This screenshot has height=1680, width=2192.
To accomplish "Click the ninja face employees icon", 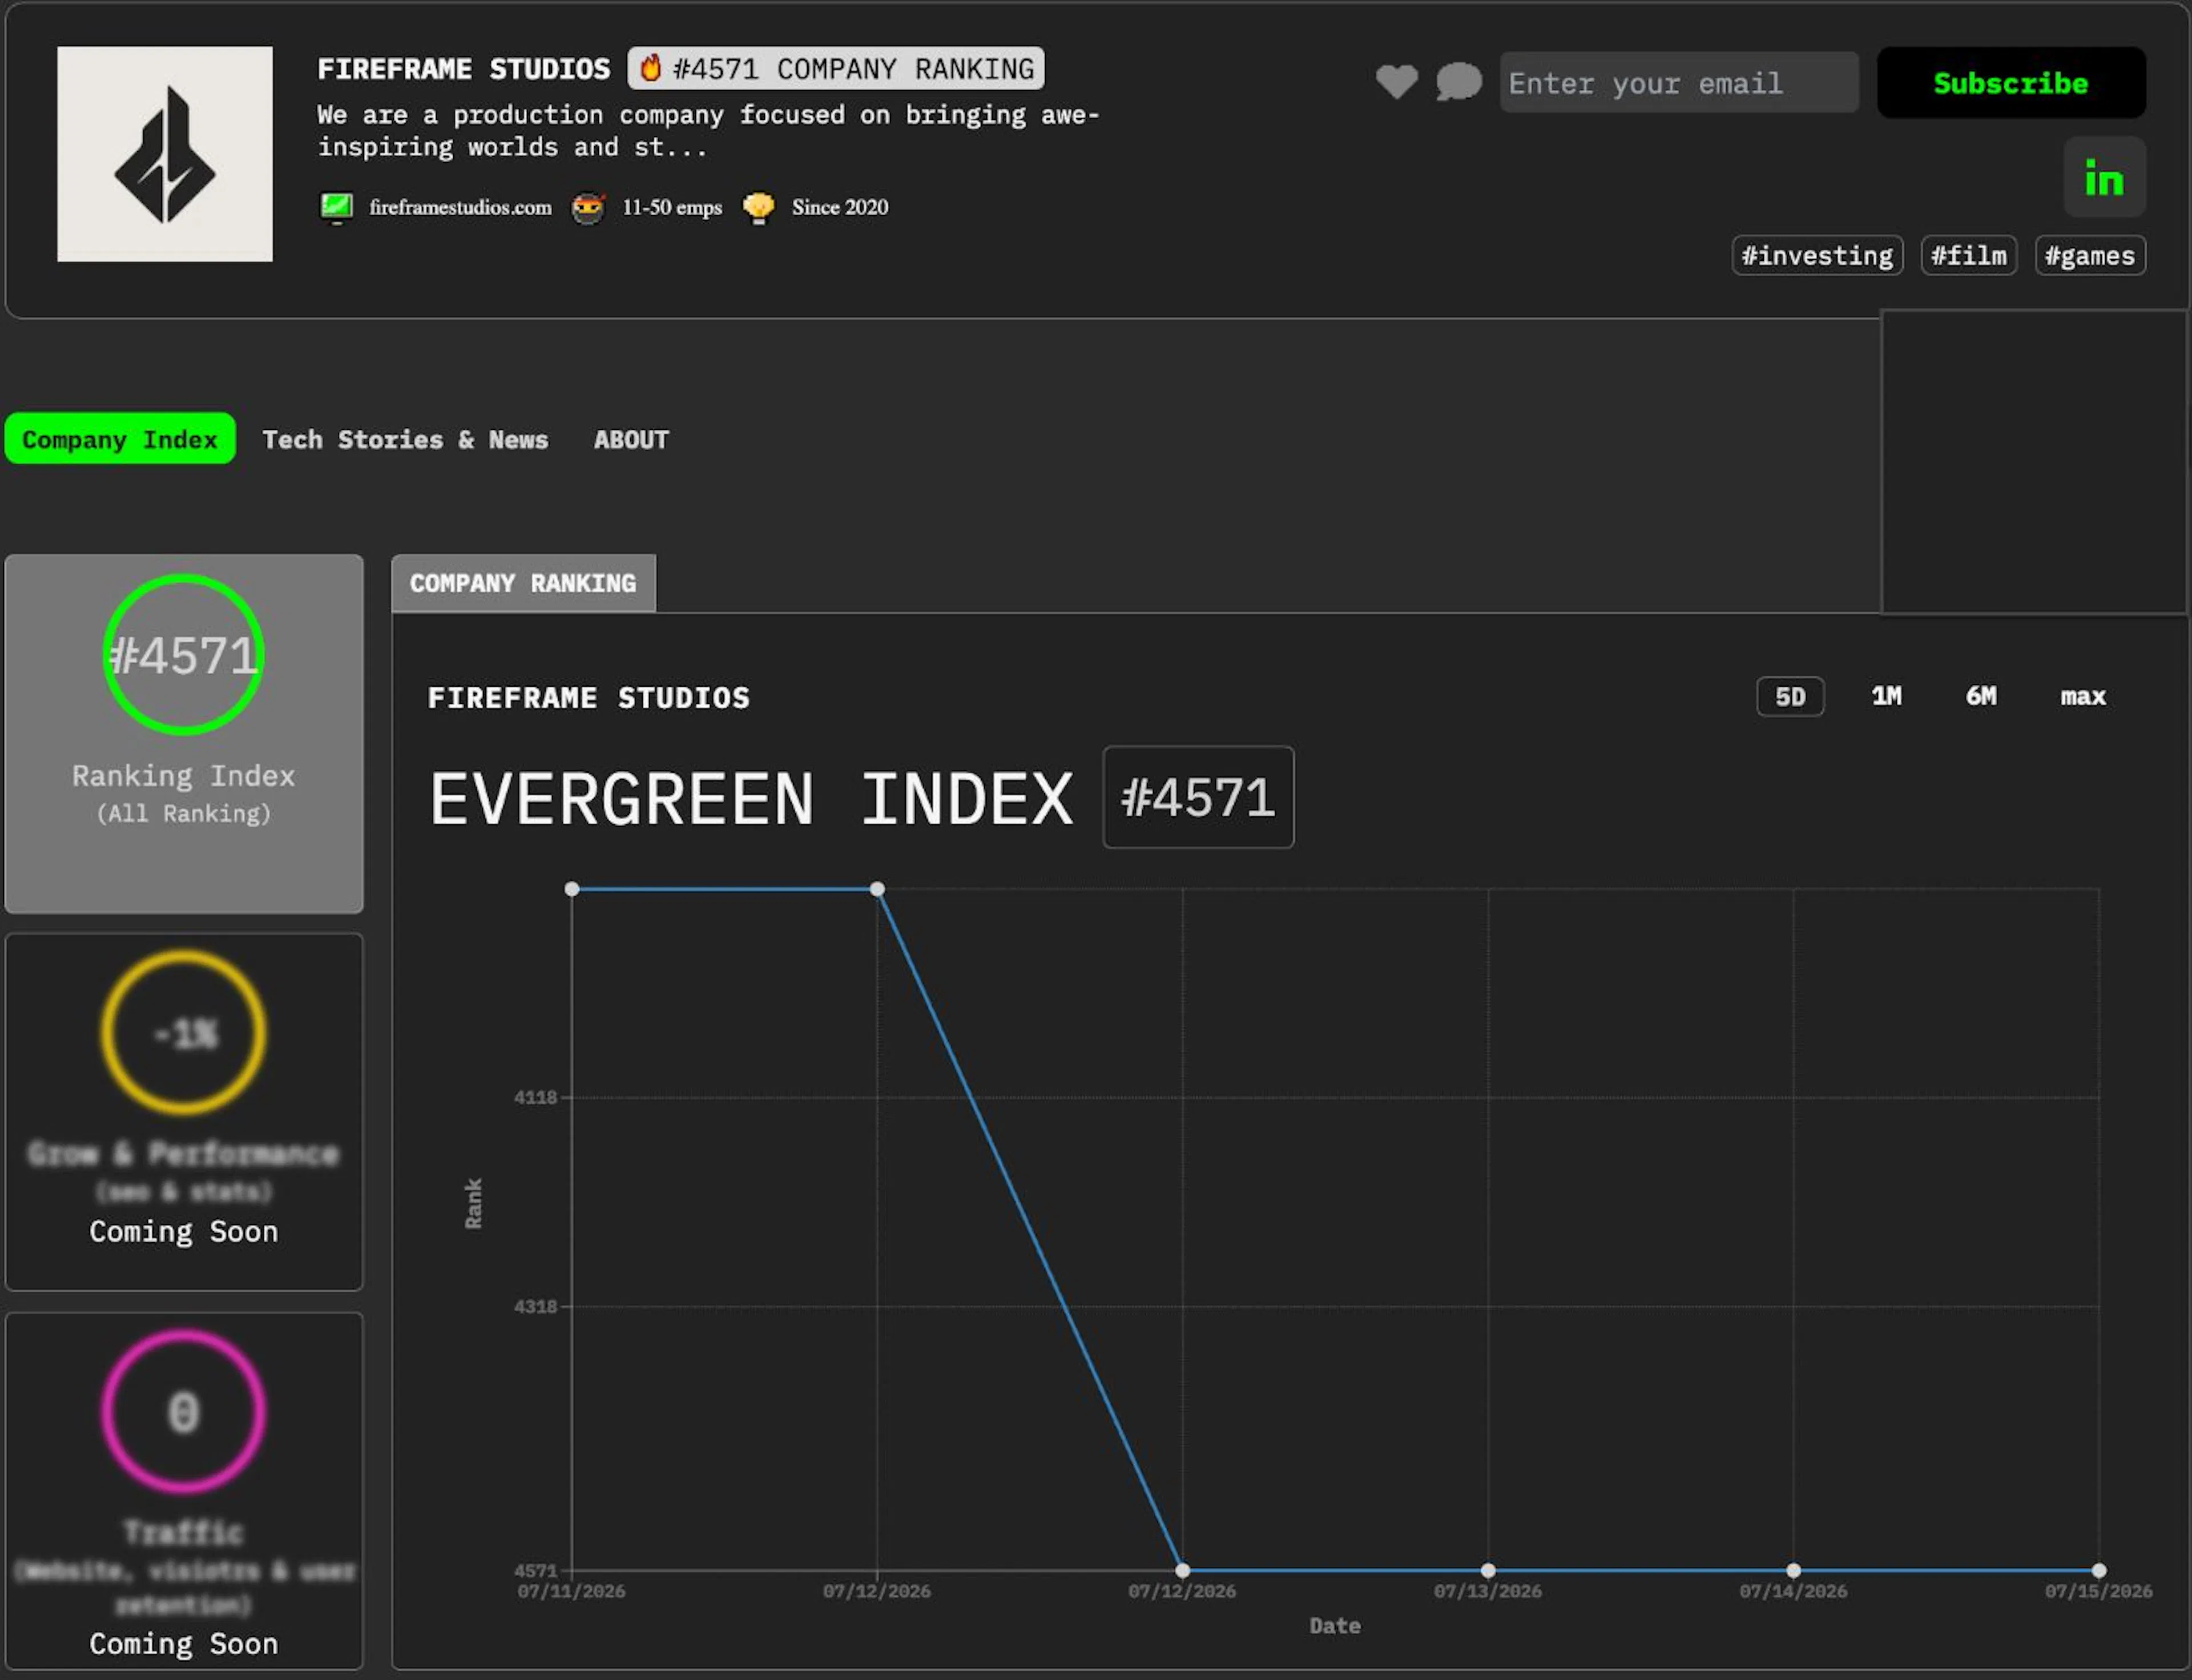I will pos(589,208).
